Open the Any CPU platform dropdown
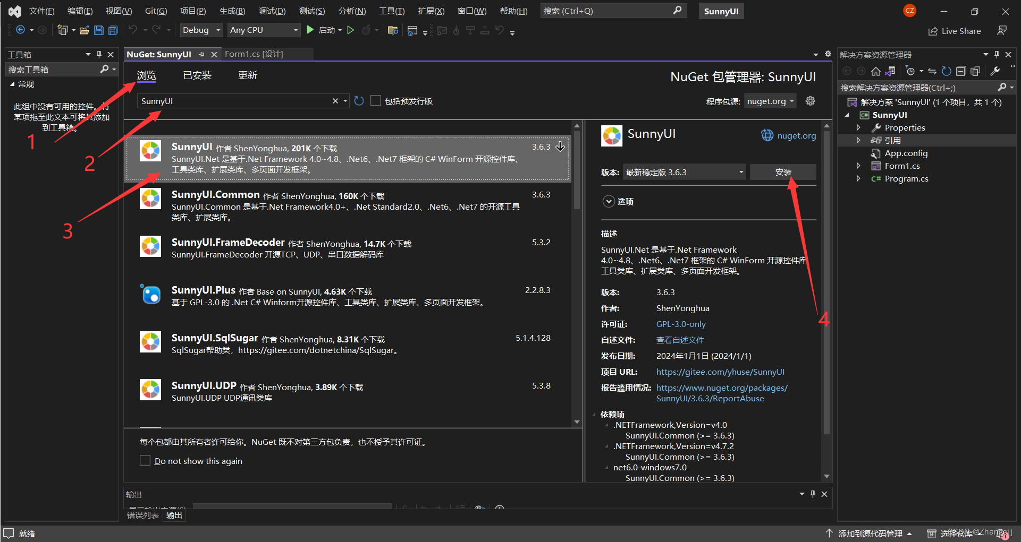This screenshot has height=542, width=1021. tap(264, 30)
